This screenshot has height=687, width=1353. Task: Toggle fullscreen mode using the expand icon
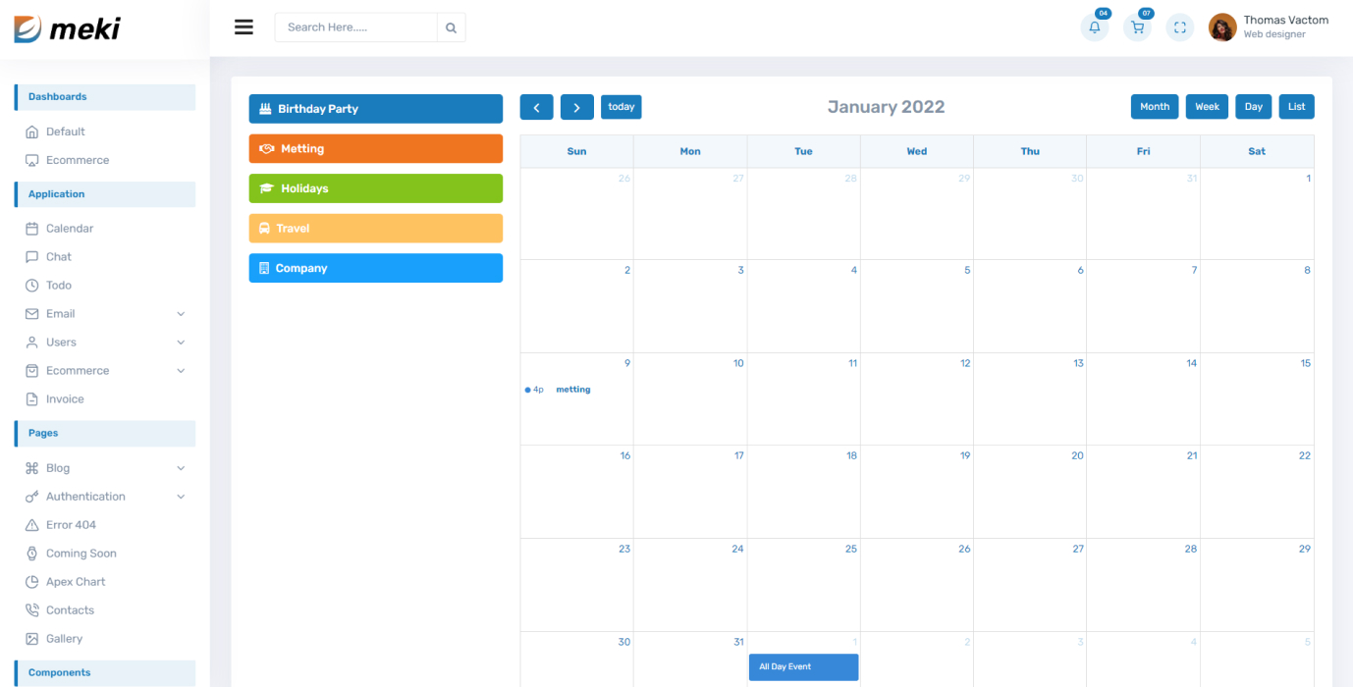click(1179, 27)
